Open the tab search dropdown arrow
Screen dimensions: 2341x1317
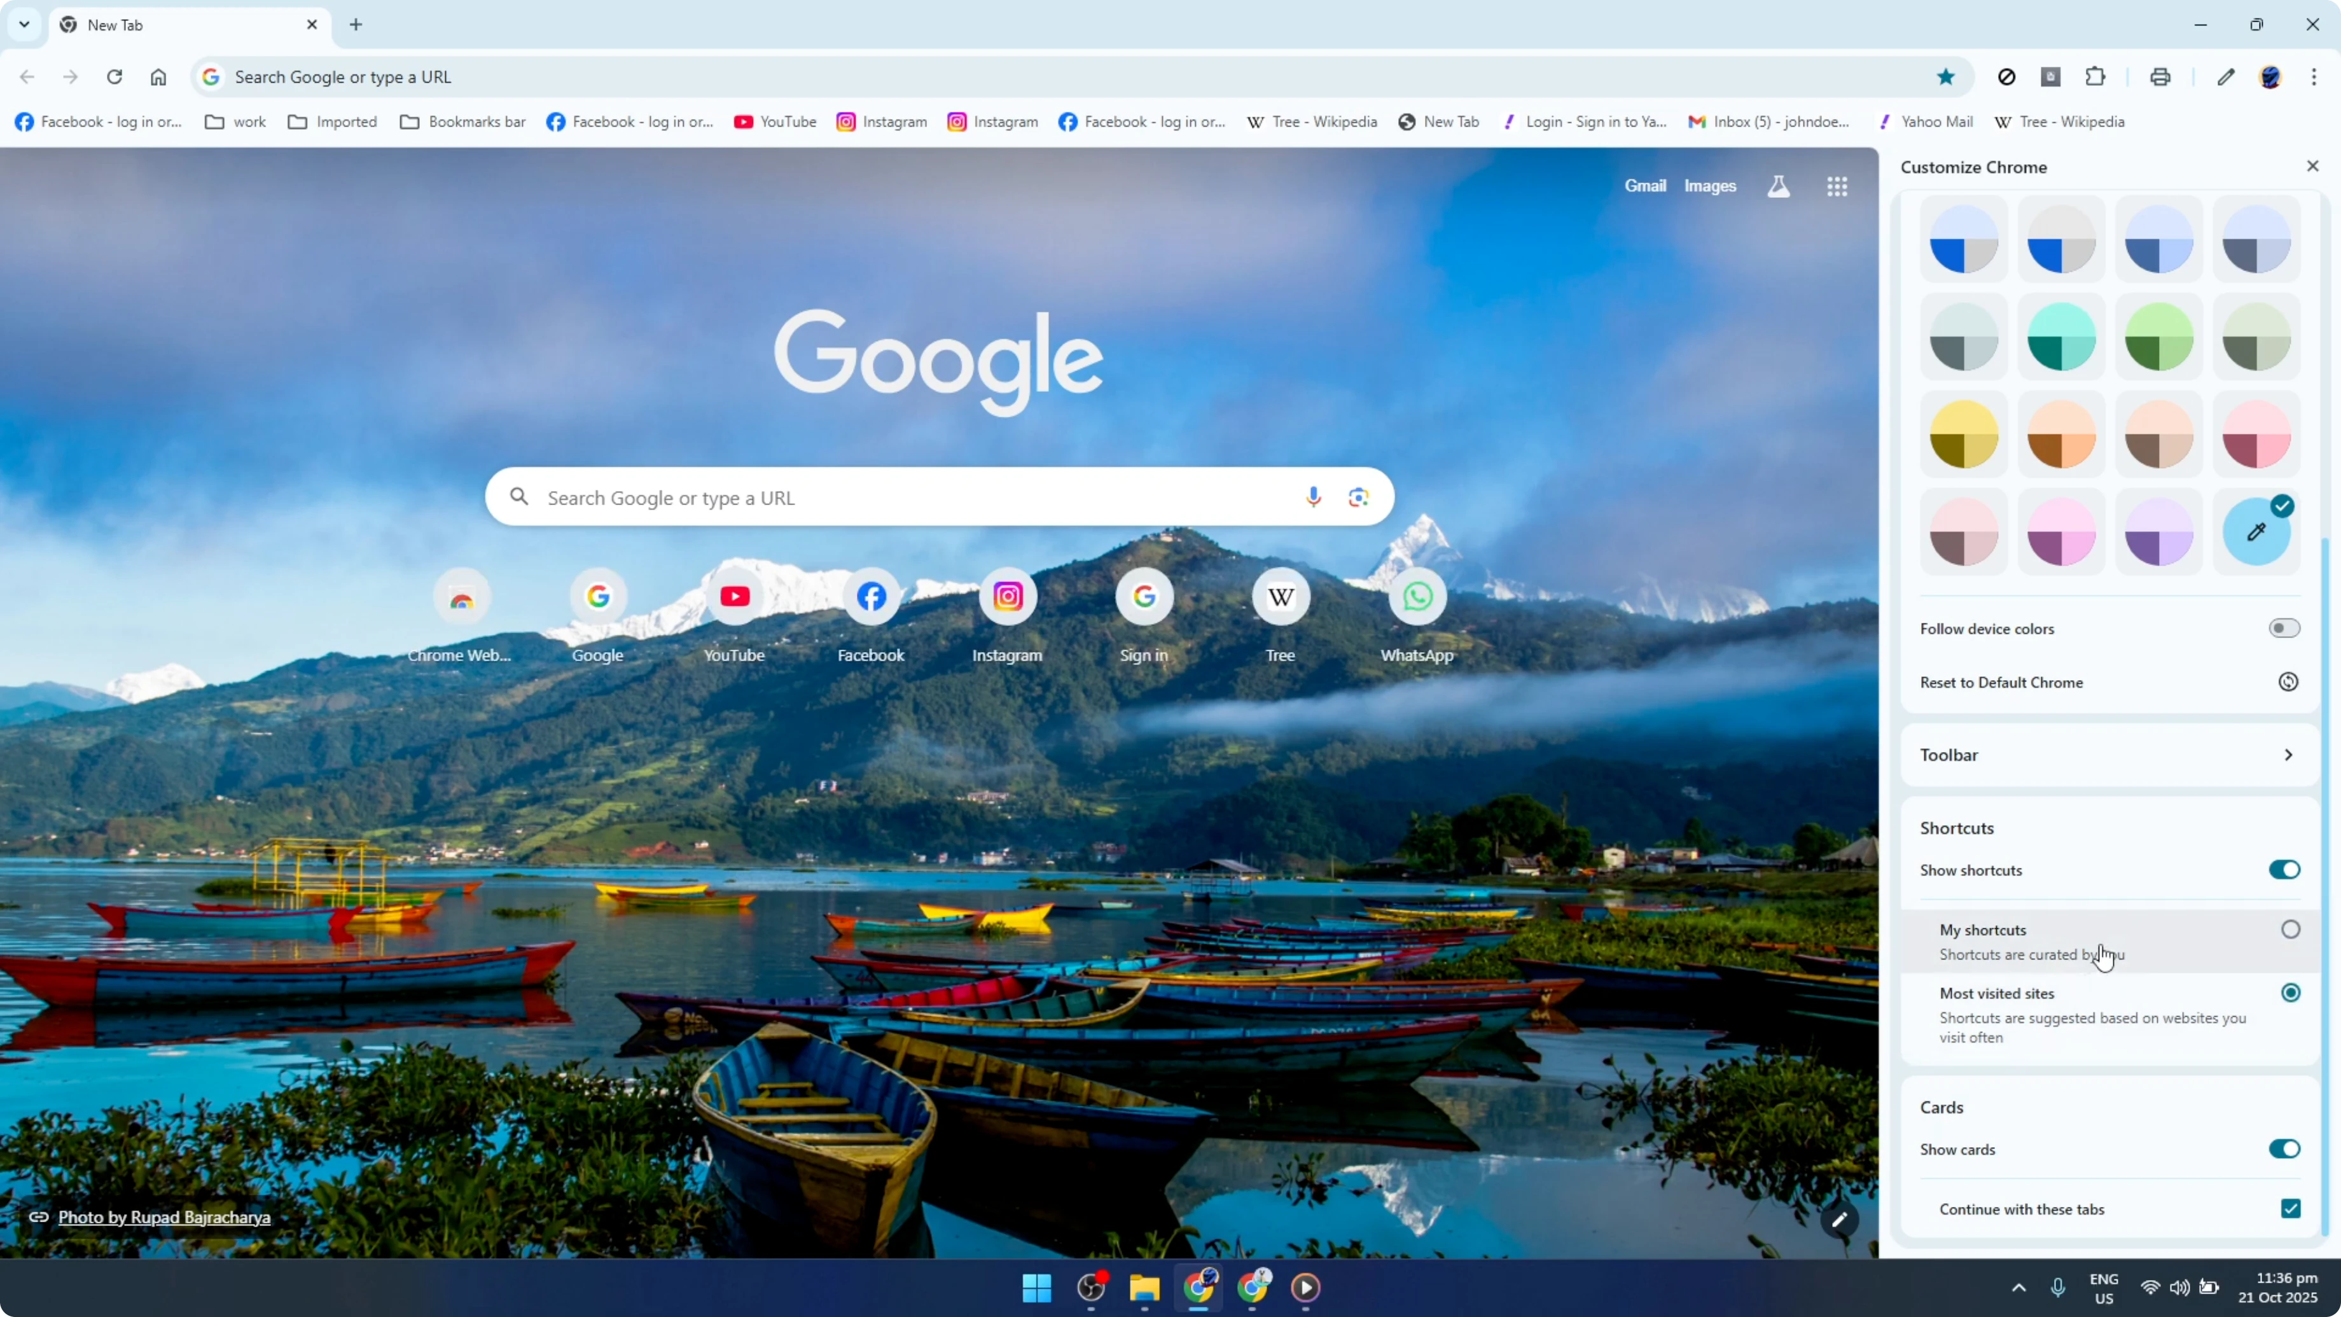click(25, 25)
